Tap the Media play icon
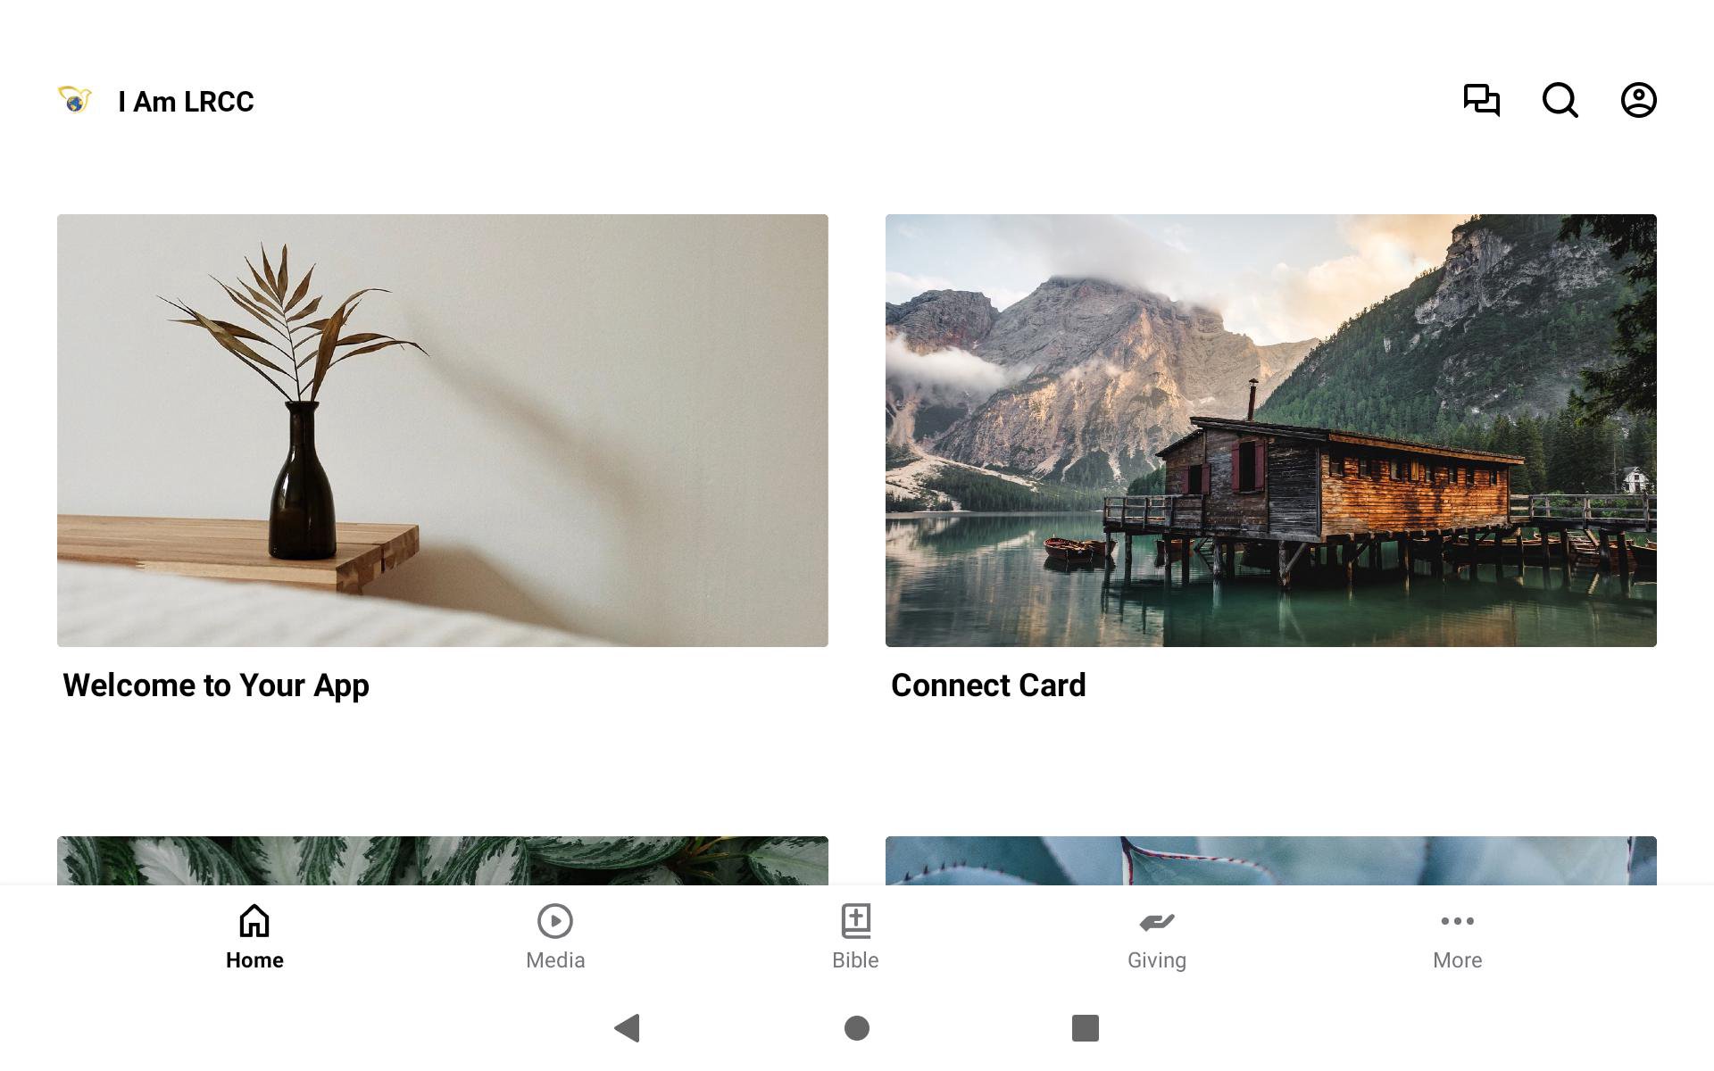This screenshot has width=1714, height=1071. tap(555, 920)
